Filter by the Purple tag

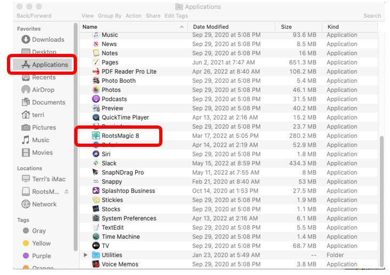pyautogui.click(x=37, y=256)
